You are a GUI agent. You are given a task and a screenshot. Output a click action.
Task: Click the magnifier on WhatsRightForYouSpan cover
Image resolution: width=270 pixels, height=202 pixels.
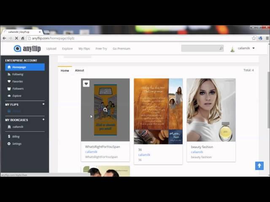105,110
